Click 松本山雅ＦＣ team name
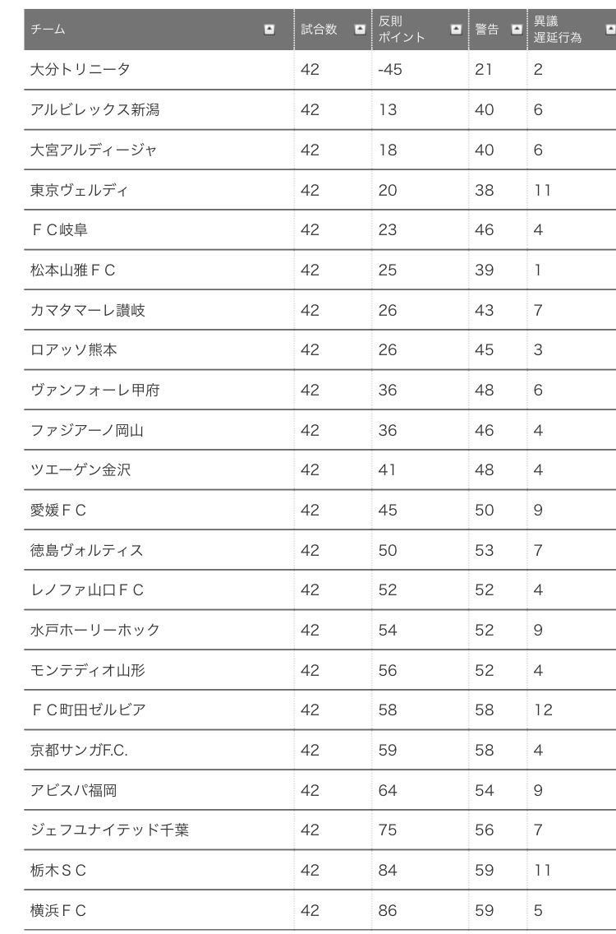Screen dimensions: 616x934 72,270
